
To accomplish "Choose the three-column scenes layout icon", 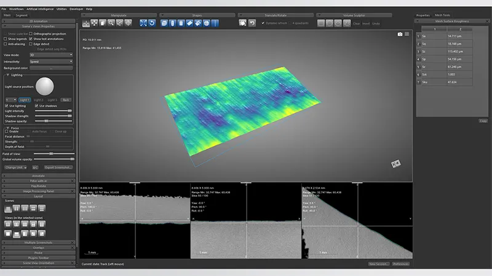I will (x=25, y=209).
